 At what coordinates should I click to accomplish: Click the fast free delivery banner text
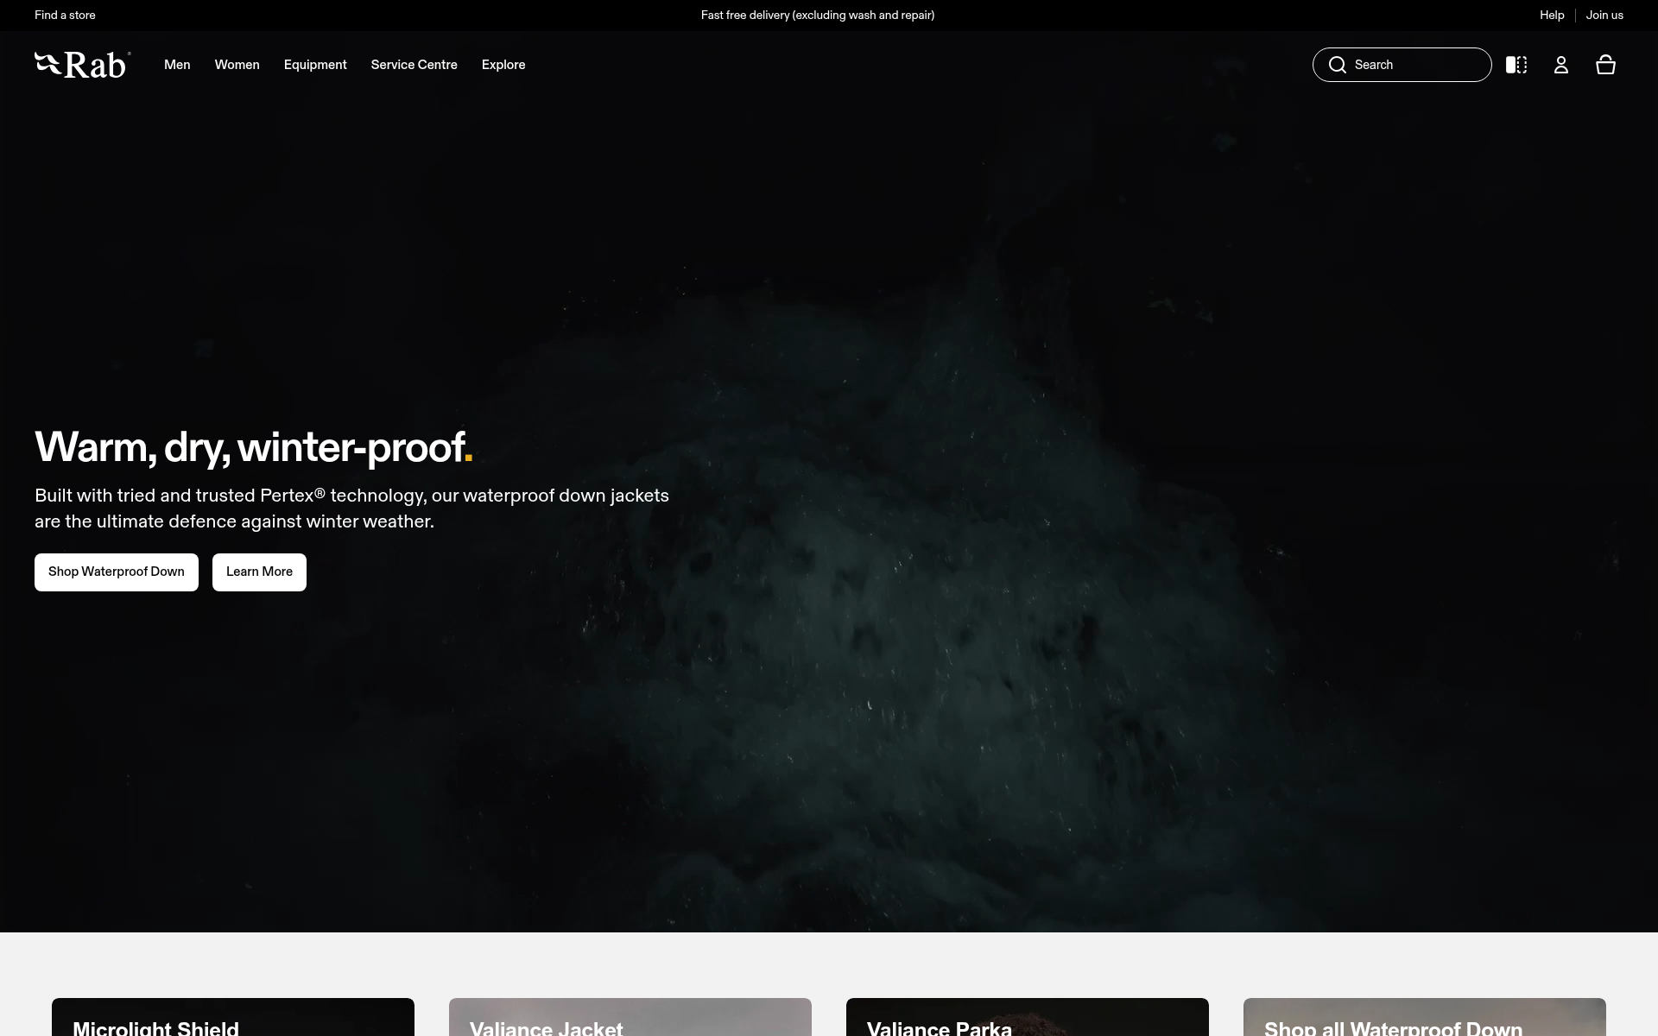tap(818, 16)
